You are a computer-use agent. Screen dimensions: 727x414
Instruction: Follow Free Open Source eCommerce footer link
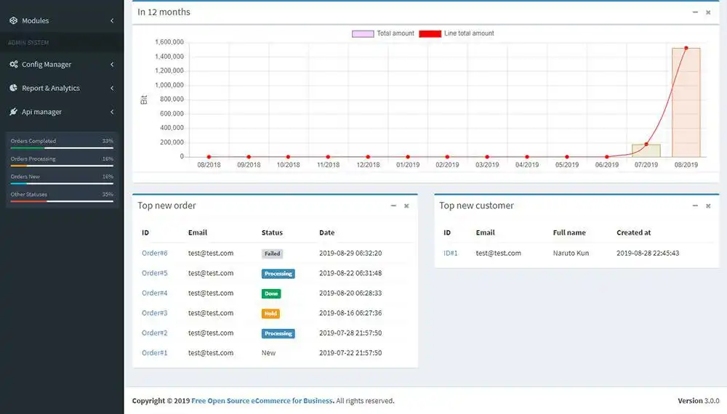click(x=262, y=401)
